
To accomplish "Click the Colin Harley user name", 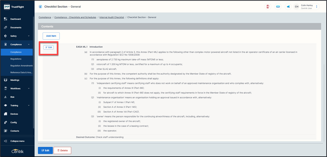I will point(307,5).
